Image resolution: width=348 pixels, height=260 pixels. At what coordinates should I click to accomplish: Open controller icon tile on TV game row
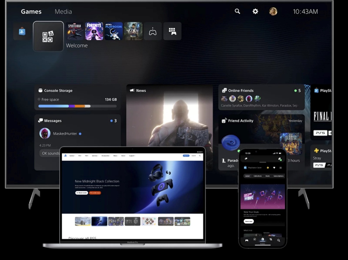point(153,31)
